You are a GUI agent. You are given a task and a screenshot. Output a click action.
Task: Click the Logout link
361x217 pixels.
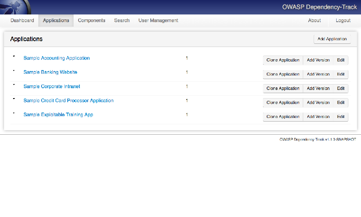point(343,20)
